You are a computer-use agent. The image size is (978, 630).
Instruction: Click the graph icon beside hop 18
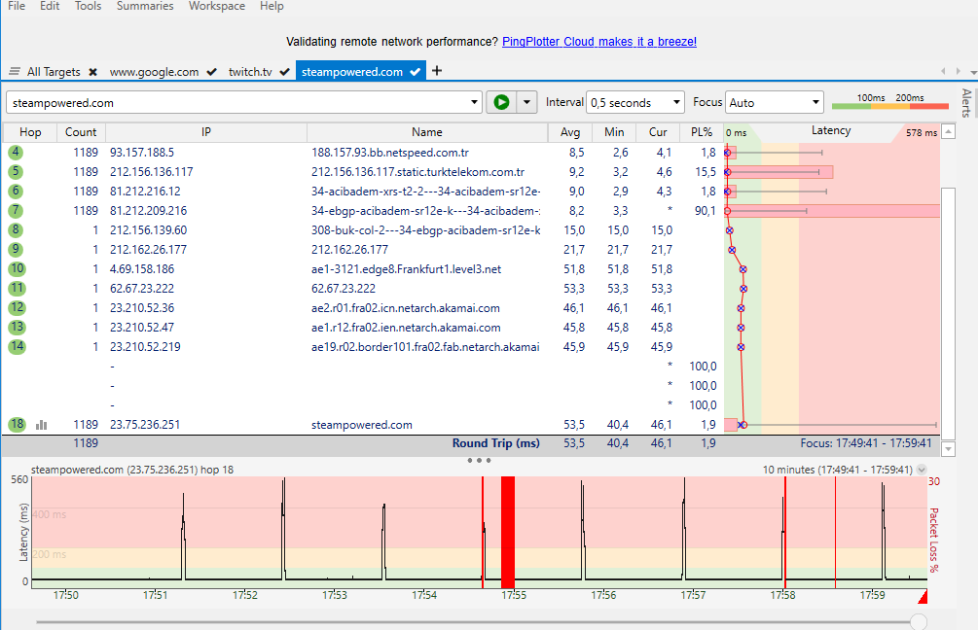click(42, 425)
